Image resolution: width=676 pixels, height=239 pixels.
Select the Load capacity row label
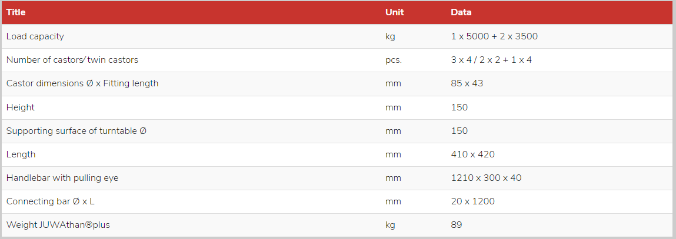(35, 36)
